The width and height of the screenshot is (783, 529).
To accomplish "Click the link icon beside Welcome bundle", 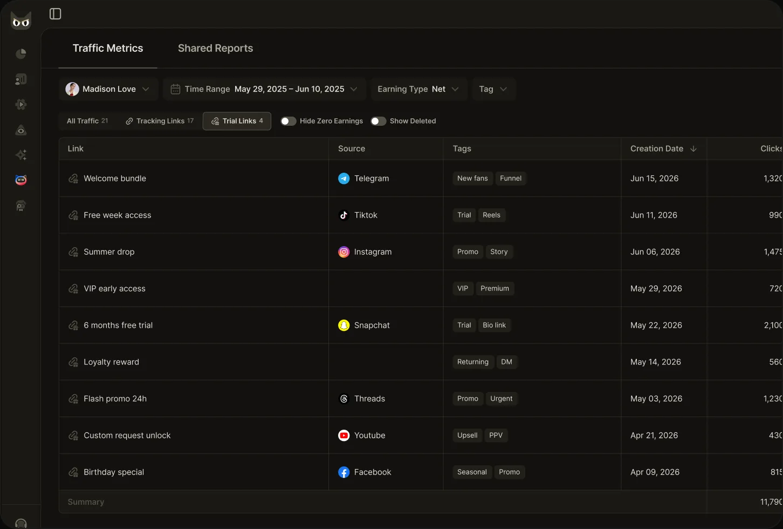I will 73,178.
